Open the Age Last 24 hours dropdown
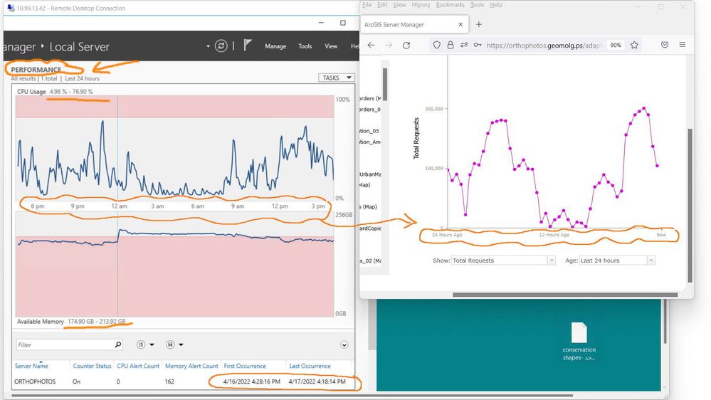This screenshot has width=711, height=400. (616, 260)
